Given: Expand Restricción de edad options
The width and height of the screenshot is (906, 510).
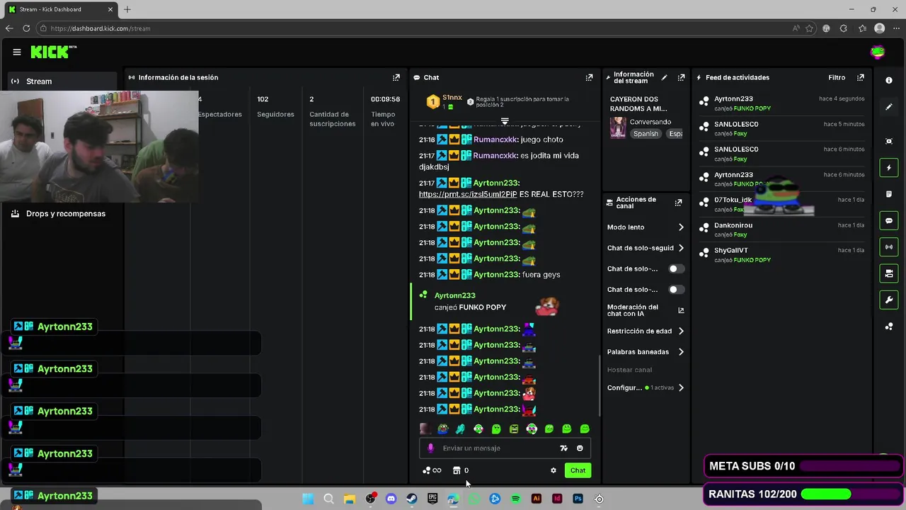Looking at the screenshot, I should click(645, 331).
